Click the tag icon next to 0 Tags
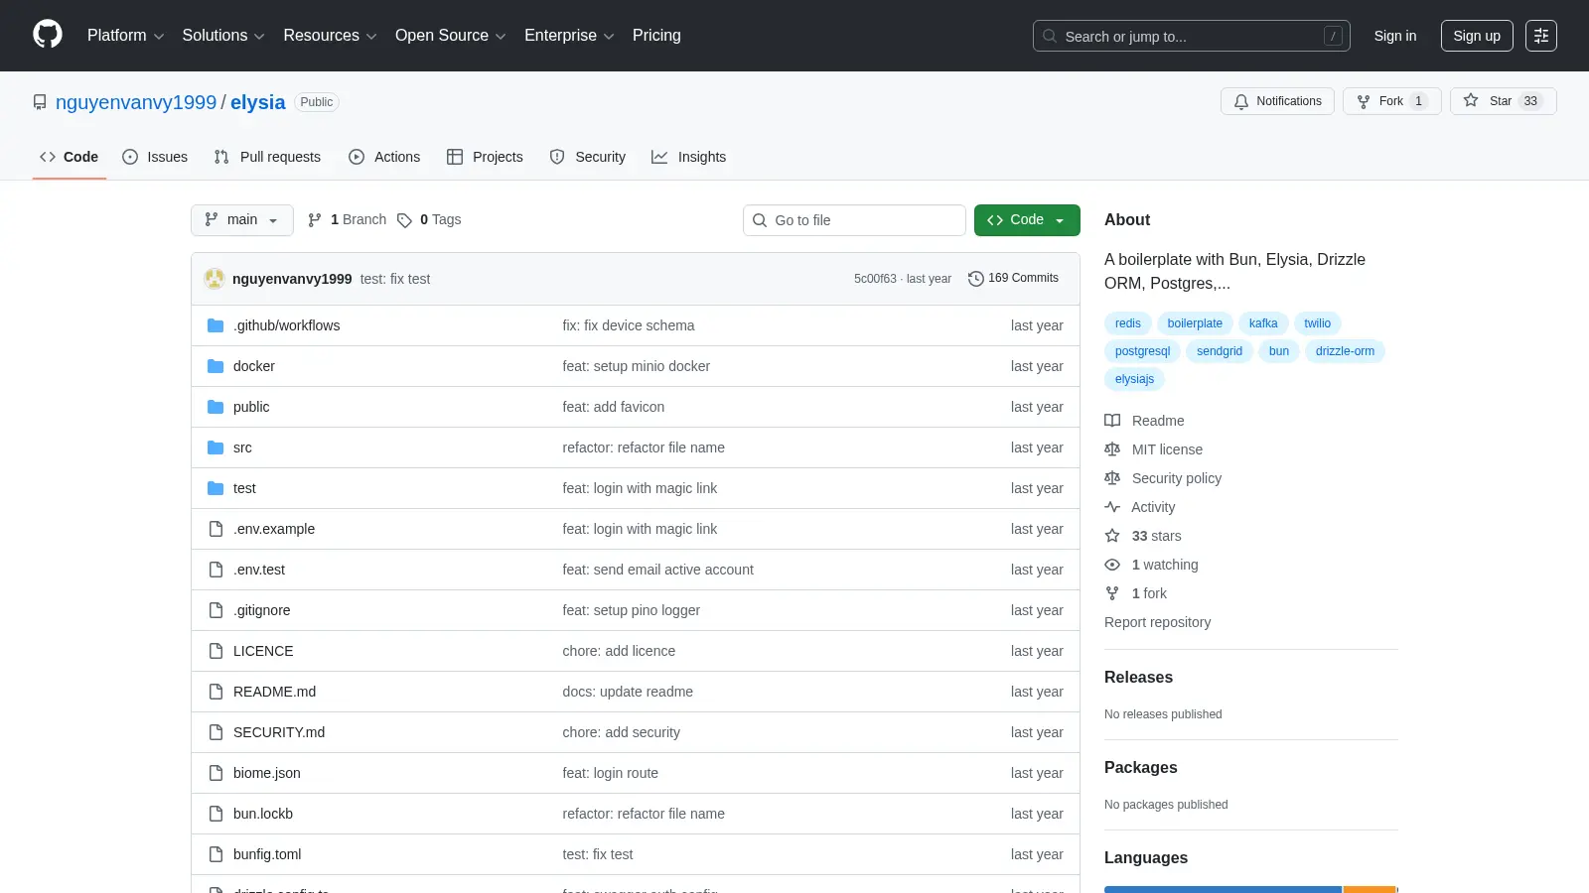This screenshot has height=893, width=1589. point(404,220)
